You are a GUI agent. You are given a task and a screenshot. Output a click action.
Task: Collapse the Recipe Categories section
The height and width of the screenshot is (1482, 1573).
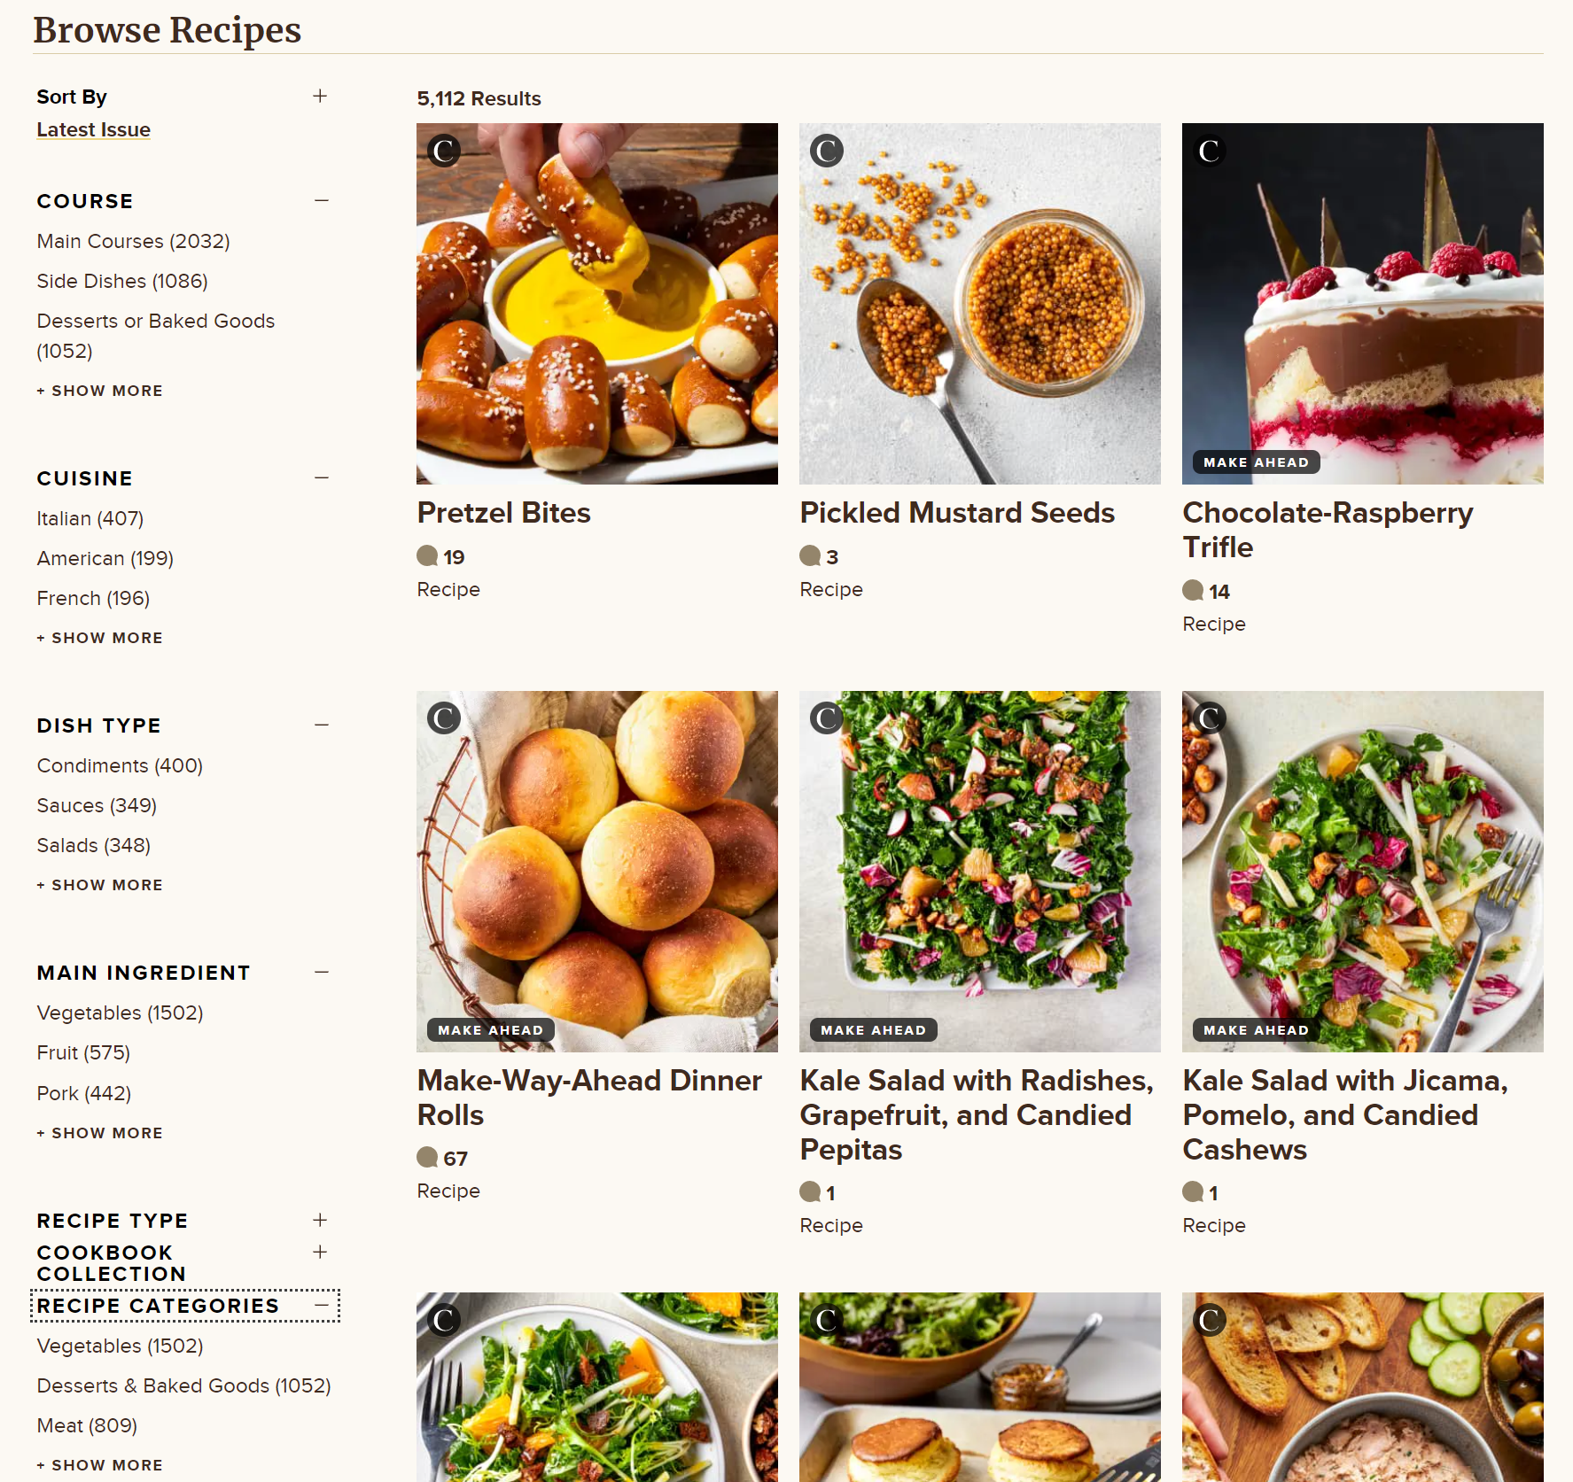(321, 1306)
